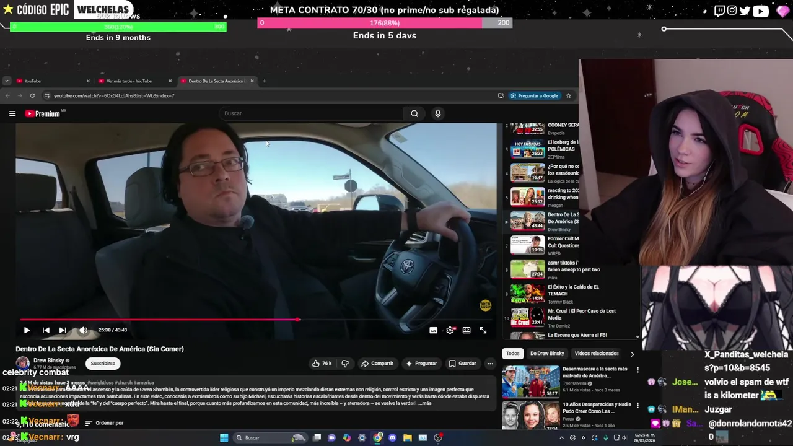Viewport: 793px width, 446px height.
Task: Open the Chrome tab search dropdown
Action: [6, 81]
